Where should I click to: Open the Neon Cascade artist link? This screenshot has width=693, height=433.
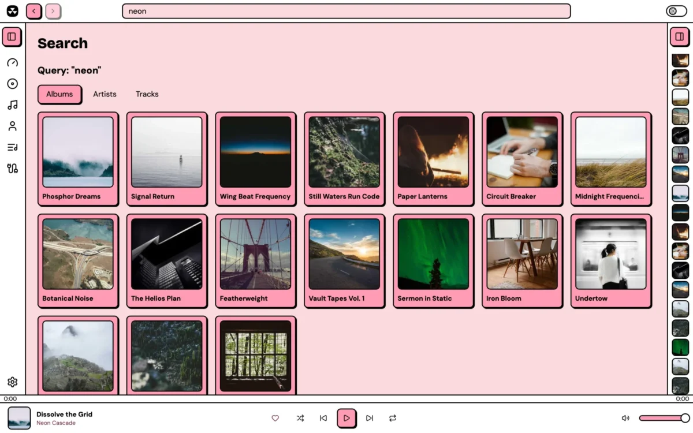coord(56,423)
